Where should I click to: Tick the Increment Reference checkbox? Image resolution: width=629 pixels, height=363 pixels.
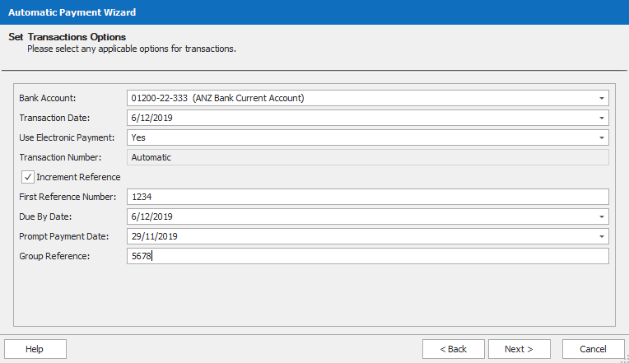click(27, 177)
